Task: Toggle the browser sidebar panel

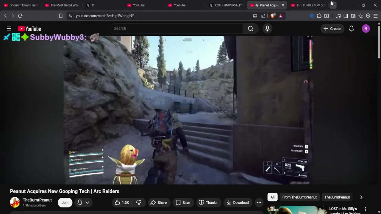Action: tap(346, 16)
